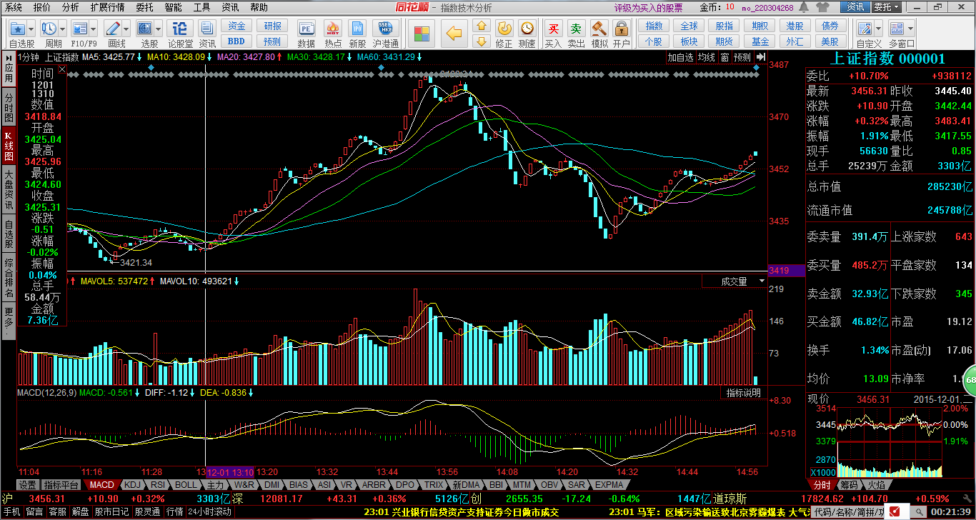Open the 数据 PE data icon
Viewport: 976px width, 520px height.
307,29
